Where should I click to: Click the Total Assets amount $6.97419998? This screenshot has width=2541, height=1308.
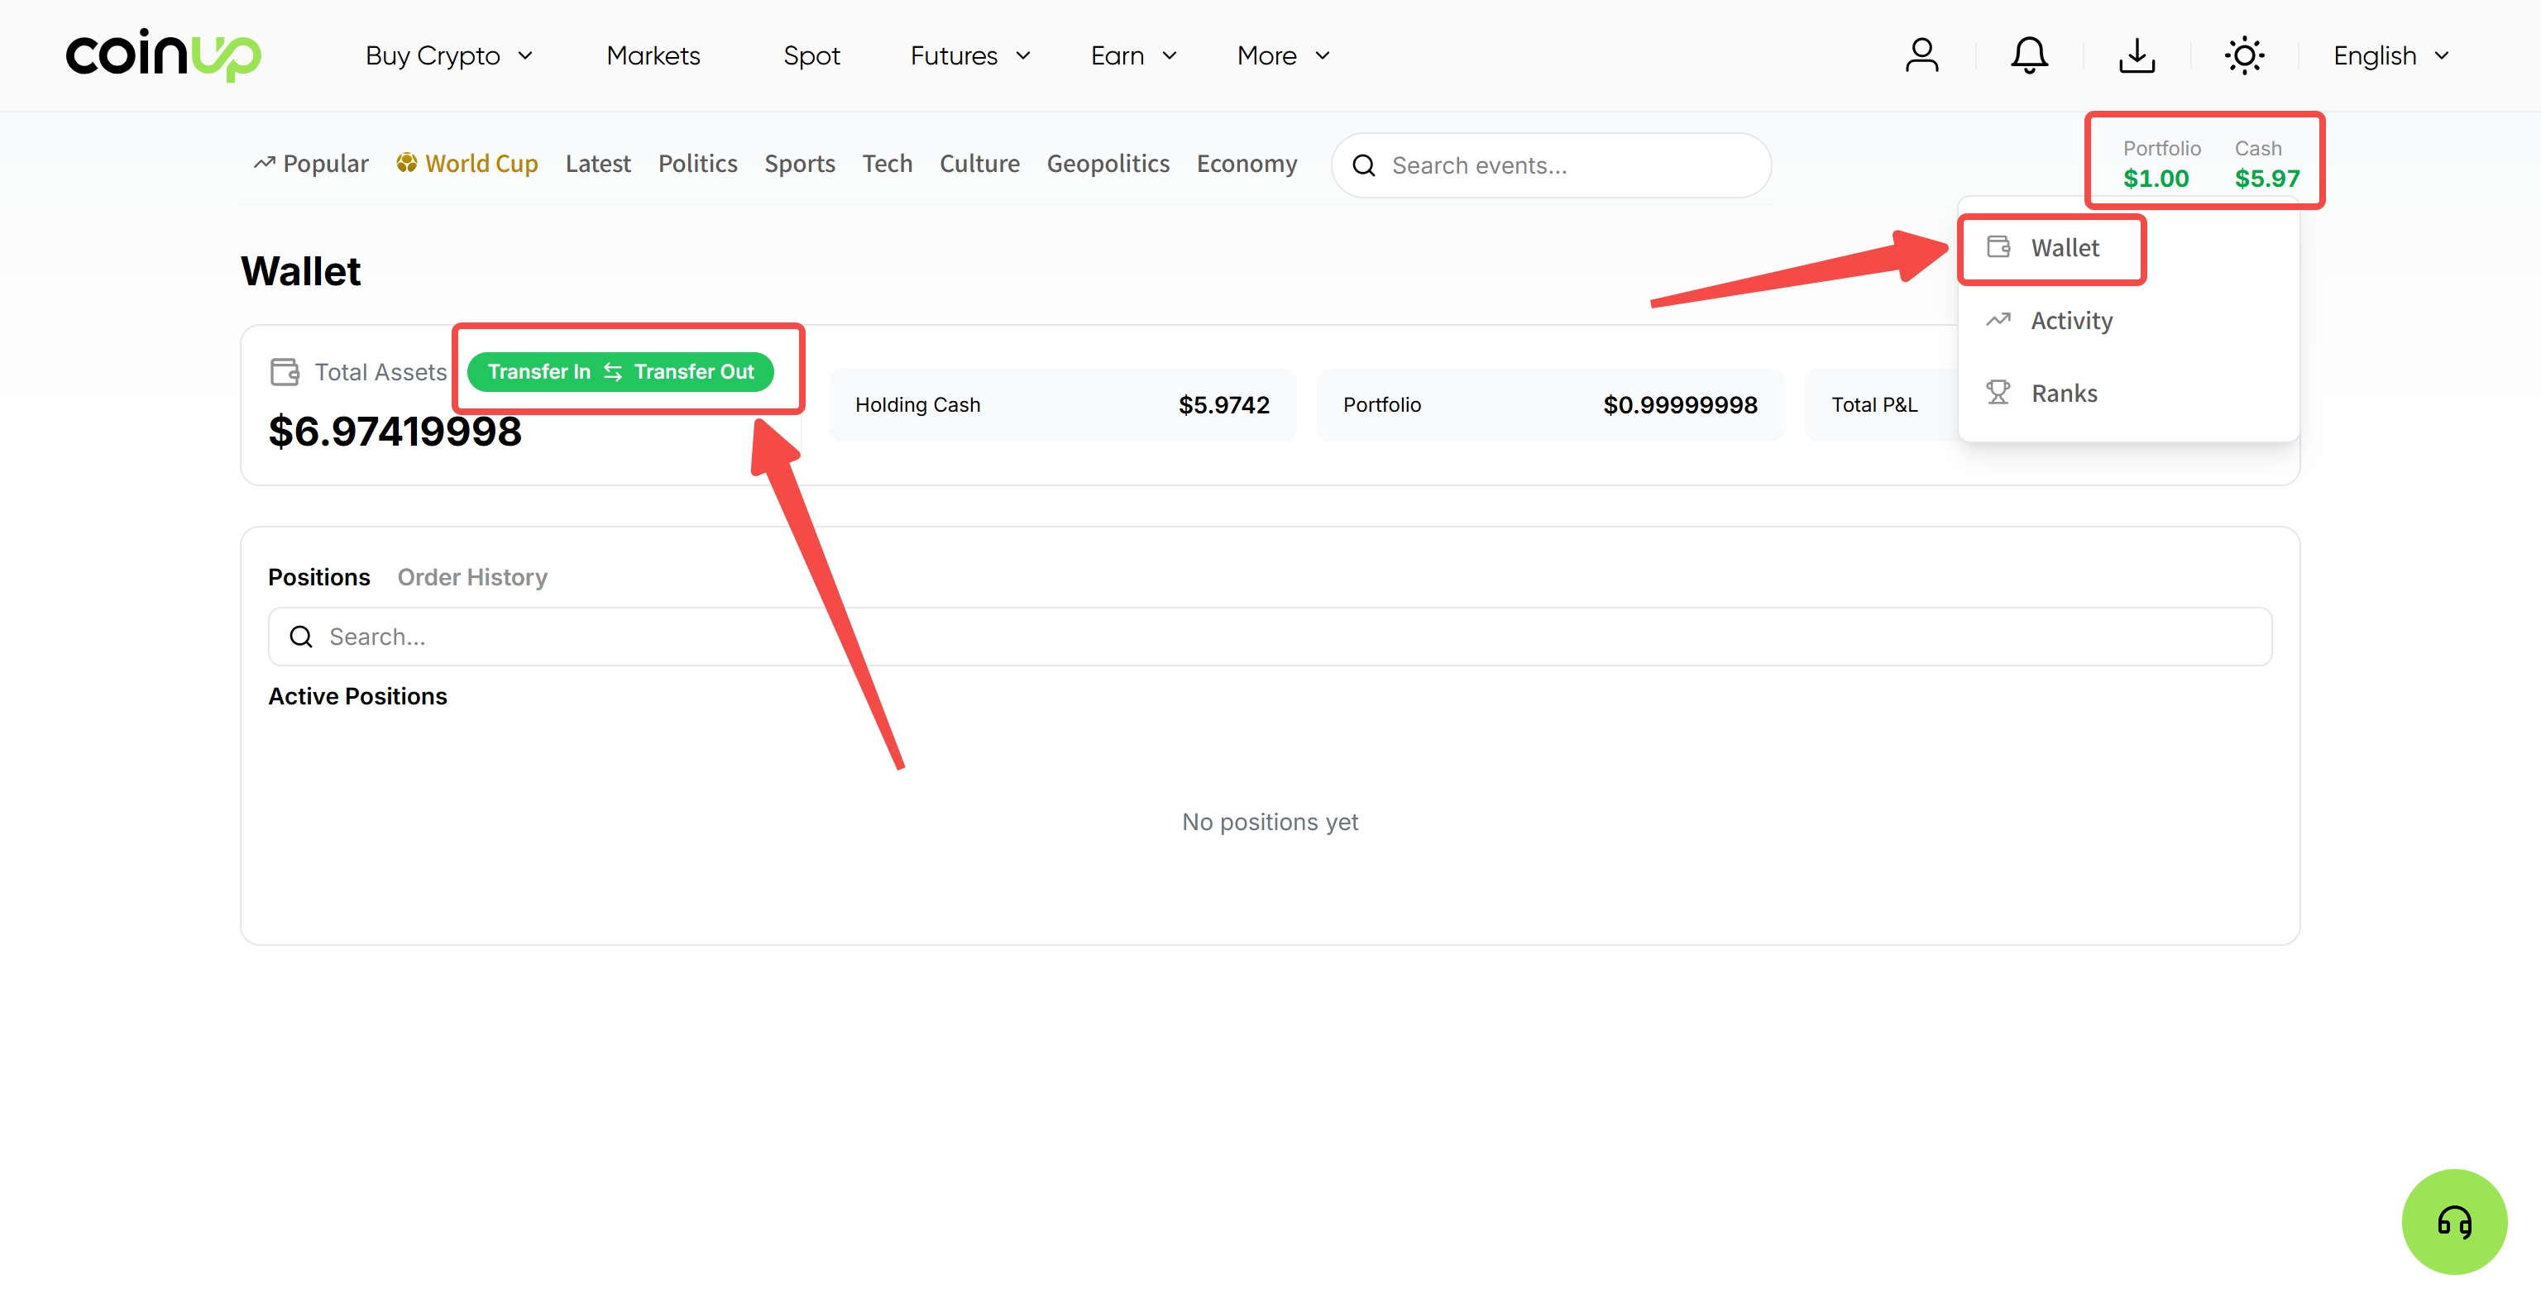(x=395, y=432)
